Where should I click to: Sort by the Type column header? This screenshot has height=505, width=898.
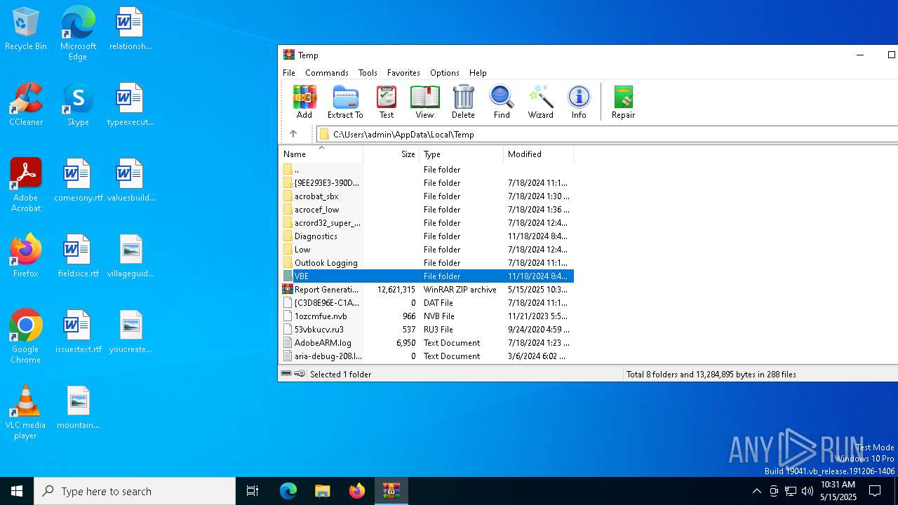click(461, 154)
